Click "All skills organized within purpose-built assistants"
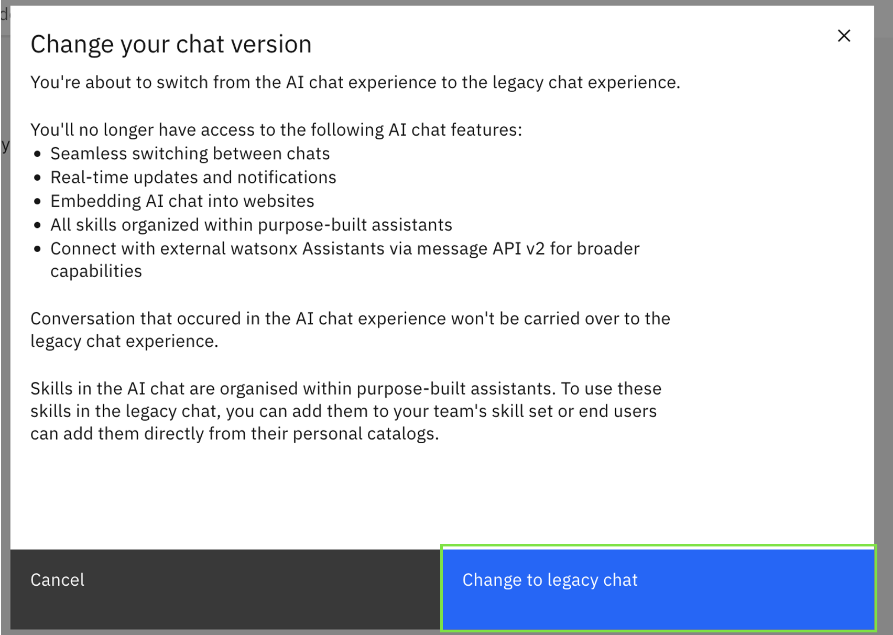This screenshot has height=635, width=893. click(251, 225)
